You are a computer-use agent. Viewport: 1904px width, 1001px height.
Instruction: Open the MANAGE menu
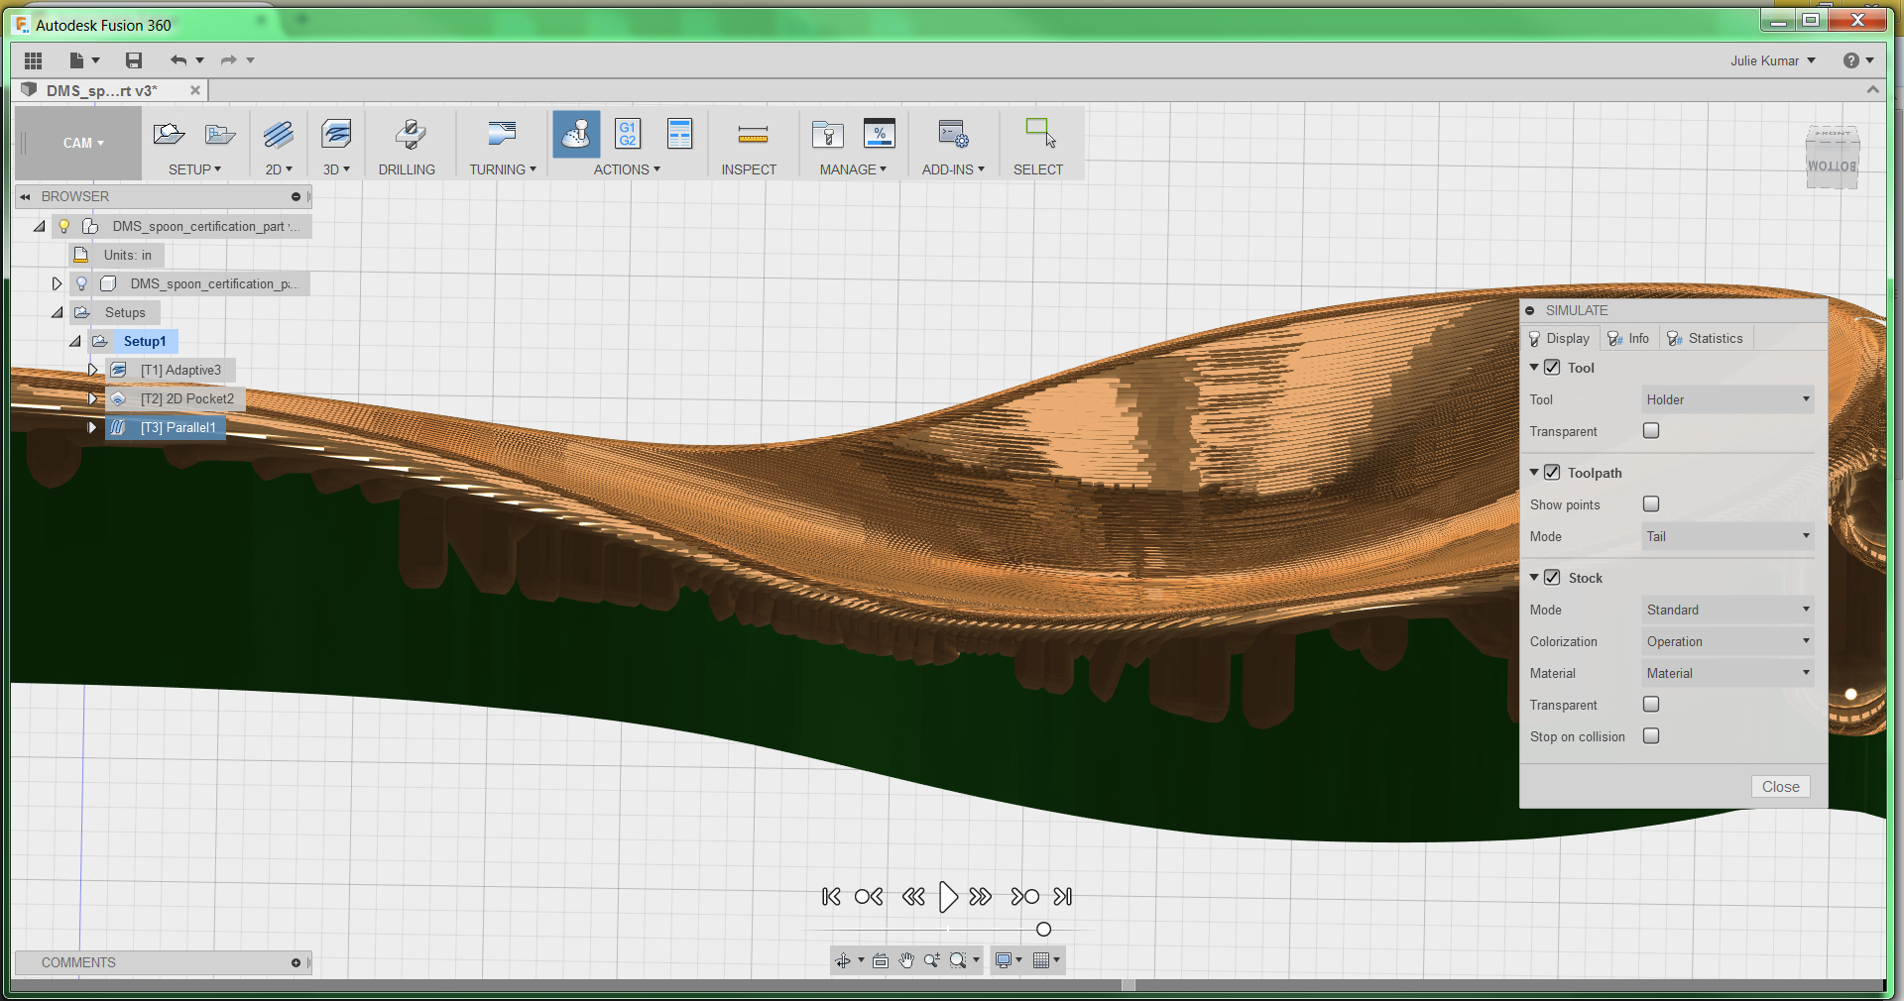pos(853,169)
